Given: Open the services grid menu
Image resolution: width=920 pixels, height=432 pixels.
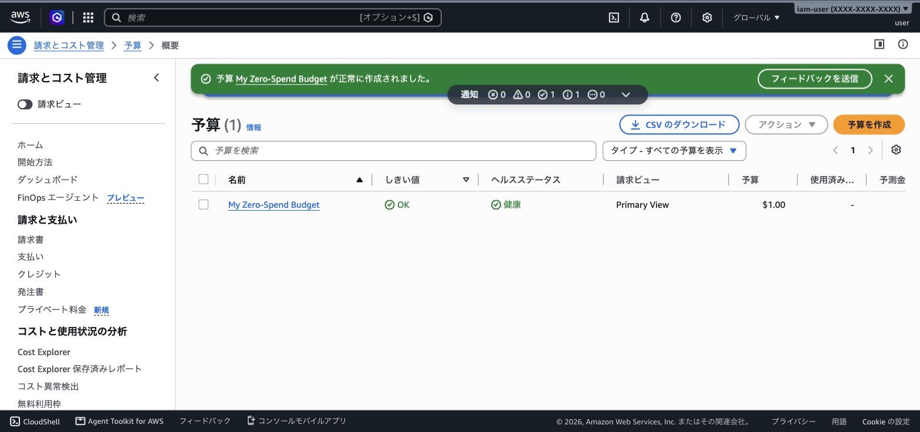Looking at the screenshot, I should tap(88, 18).
